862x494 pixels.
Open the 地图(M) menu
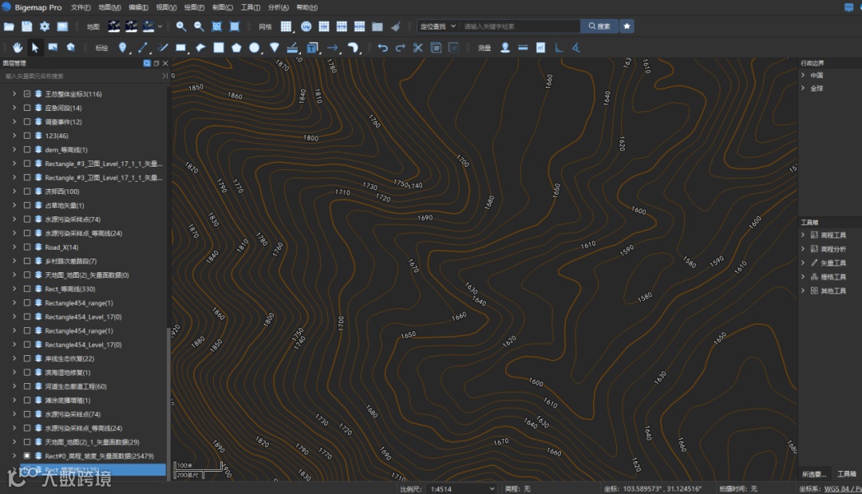pyautogui.click(x=109, y=7)
